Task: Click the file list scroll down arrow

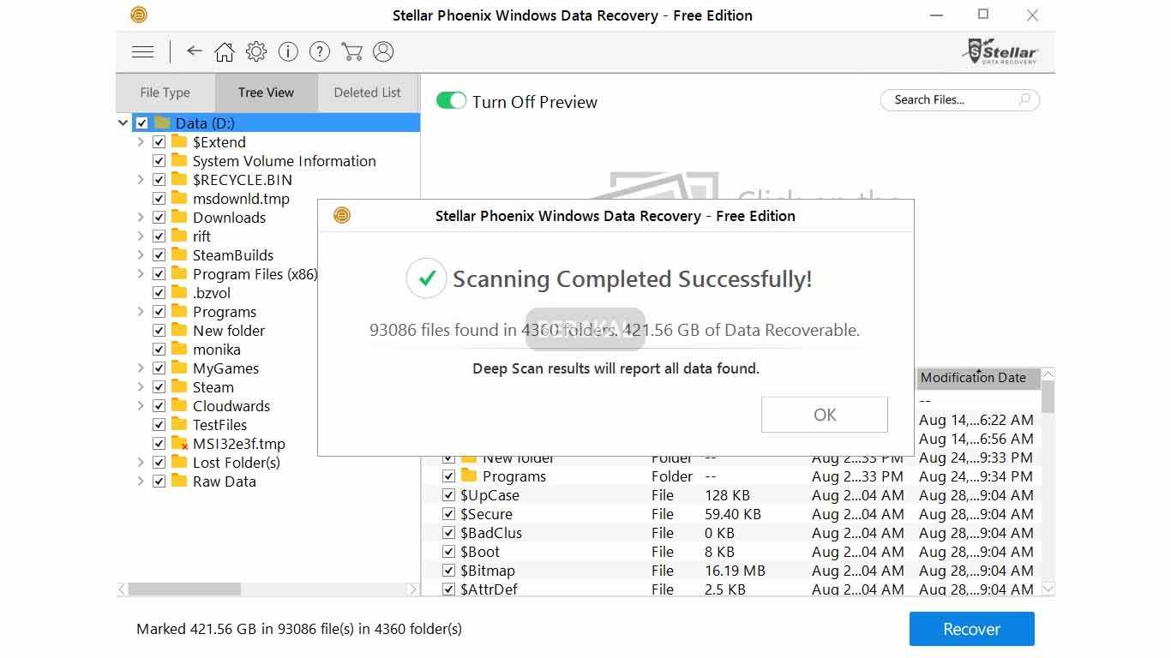Action: coord(1048,589)
